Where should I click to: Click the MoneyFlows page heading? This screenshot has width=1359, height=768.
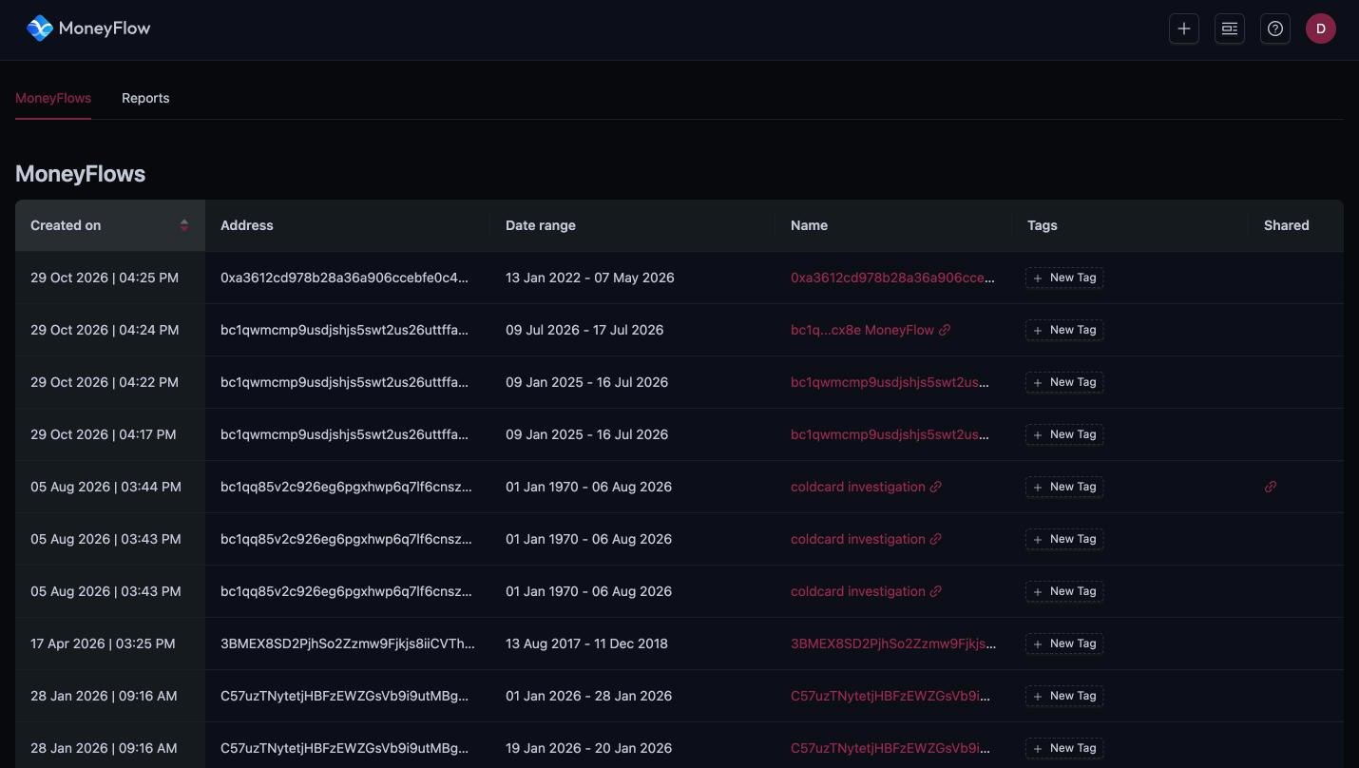[x=81, y=174]
